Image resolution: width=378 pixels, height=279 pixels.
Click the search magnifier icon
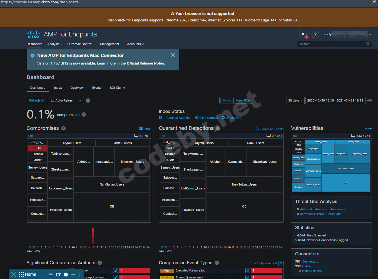coord(368,44)
